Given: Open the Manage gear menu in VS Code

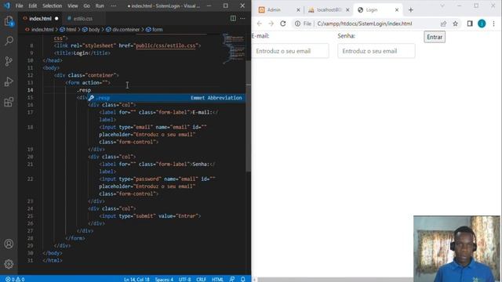Looking at the screenshot, I should click(9, 264).
